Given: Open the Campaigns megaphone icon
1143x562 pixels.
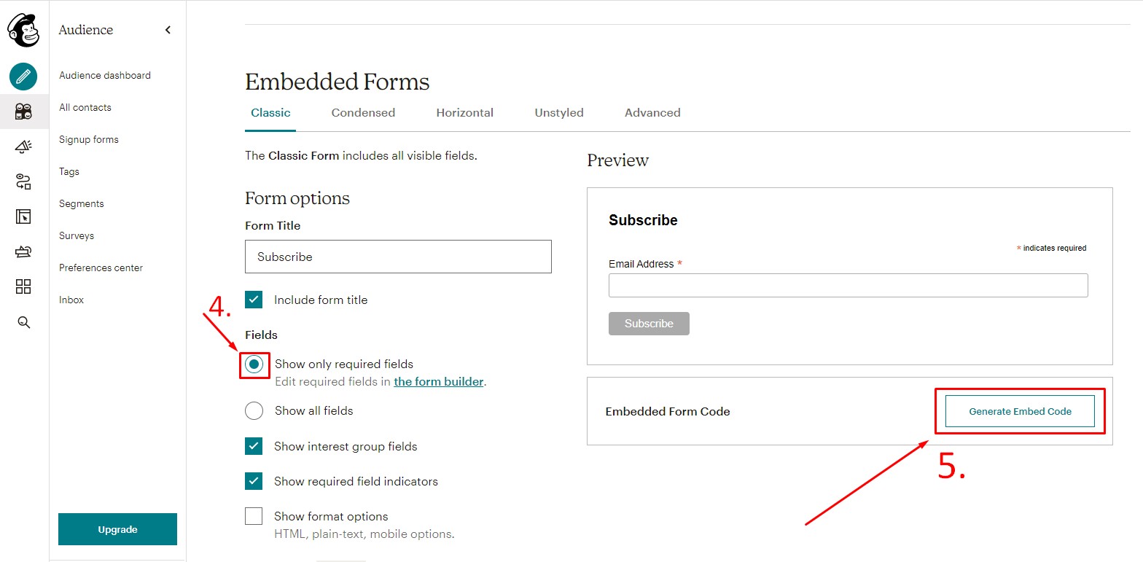Looking at the screenshot, I should (x=23, y=147).
